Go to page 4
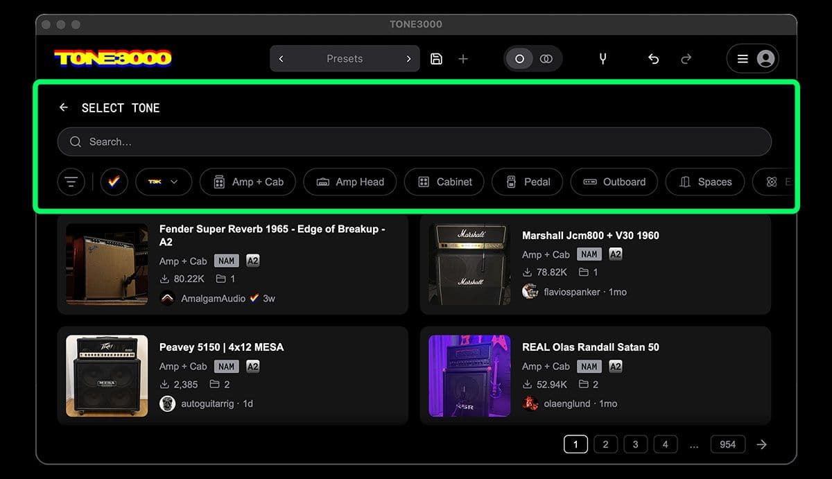The height and width of the screenshot is (479, 832). 665,444
